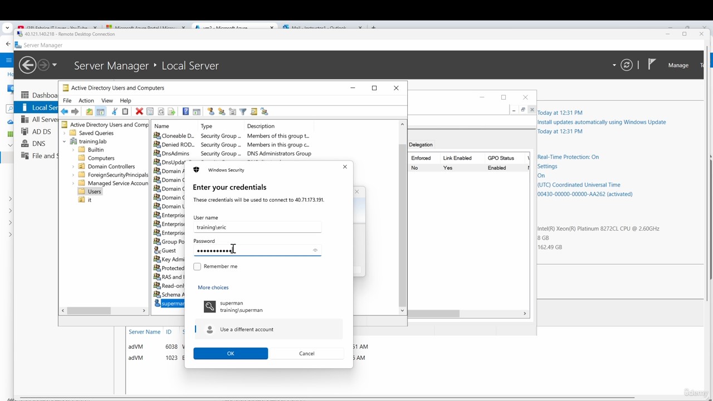Click the More choices link
Viewport: 713px width, 401px height.
[213, 287]
